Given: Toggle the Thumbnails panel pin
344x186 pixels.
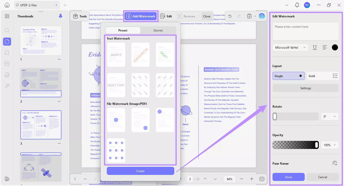Looking at the screenshot, I should click(60, 16).
